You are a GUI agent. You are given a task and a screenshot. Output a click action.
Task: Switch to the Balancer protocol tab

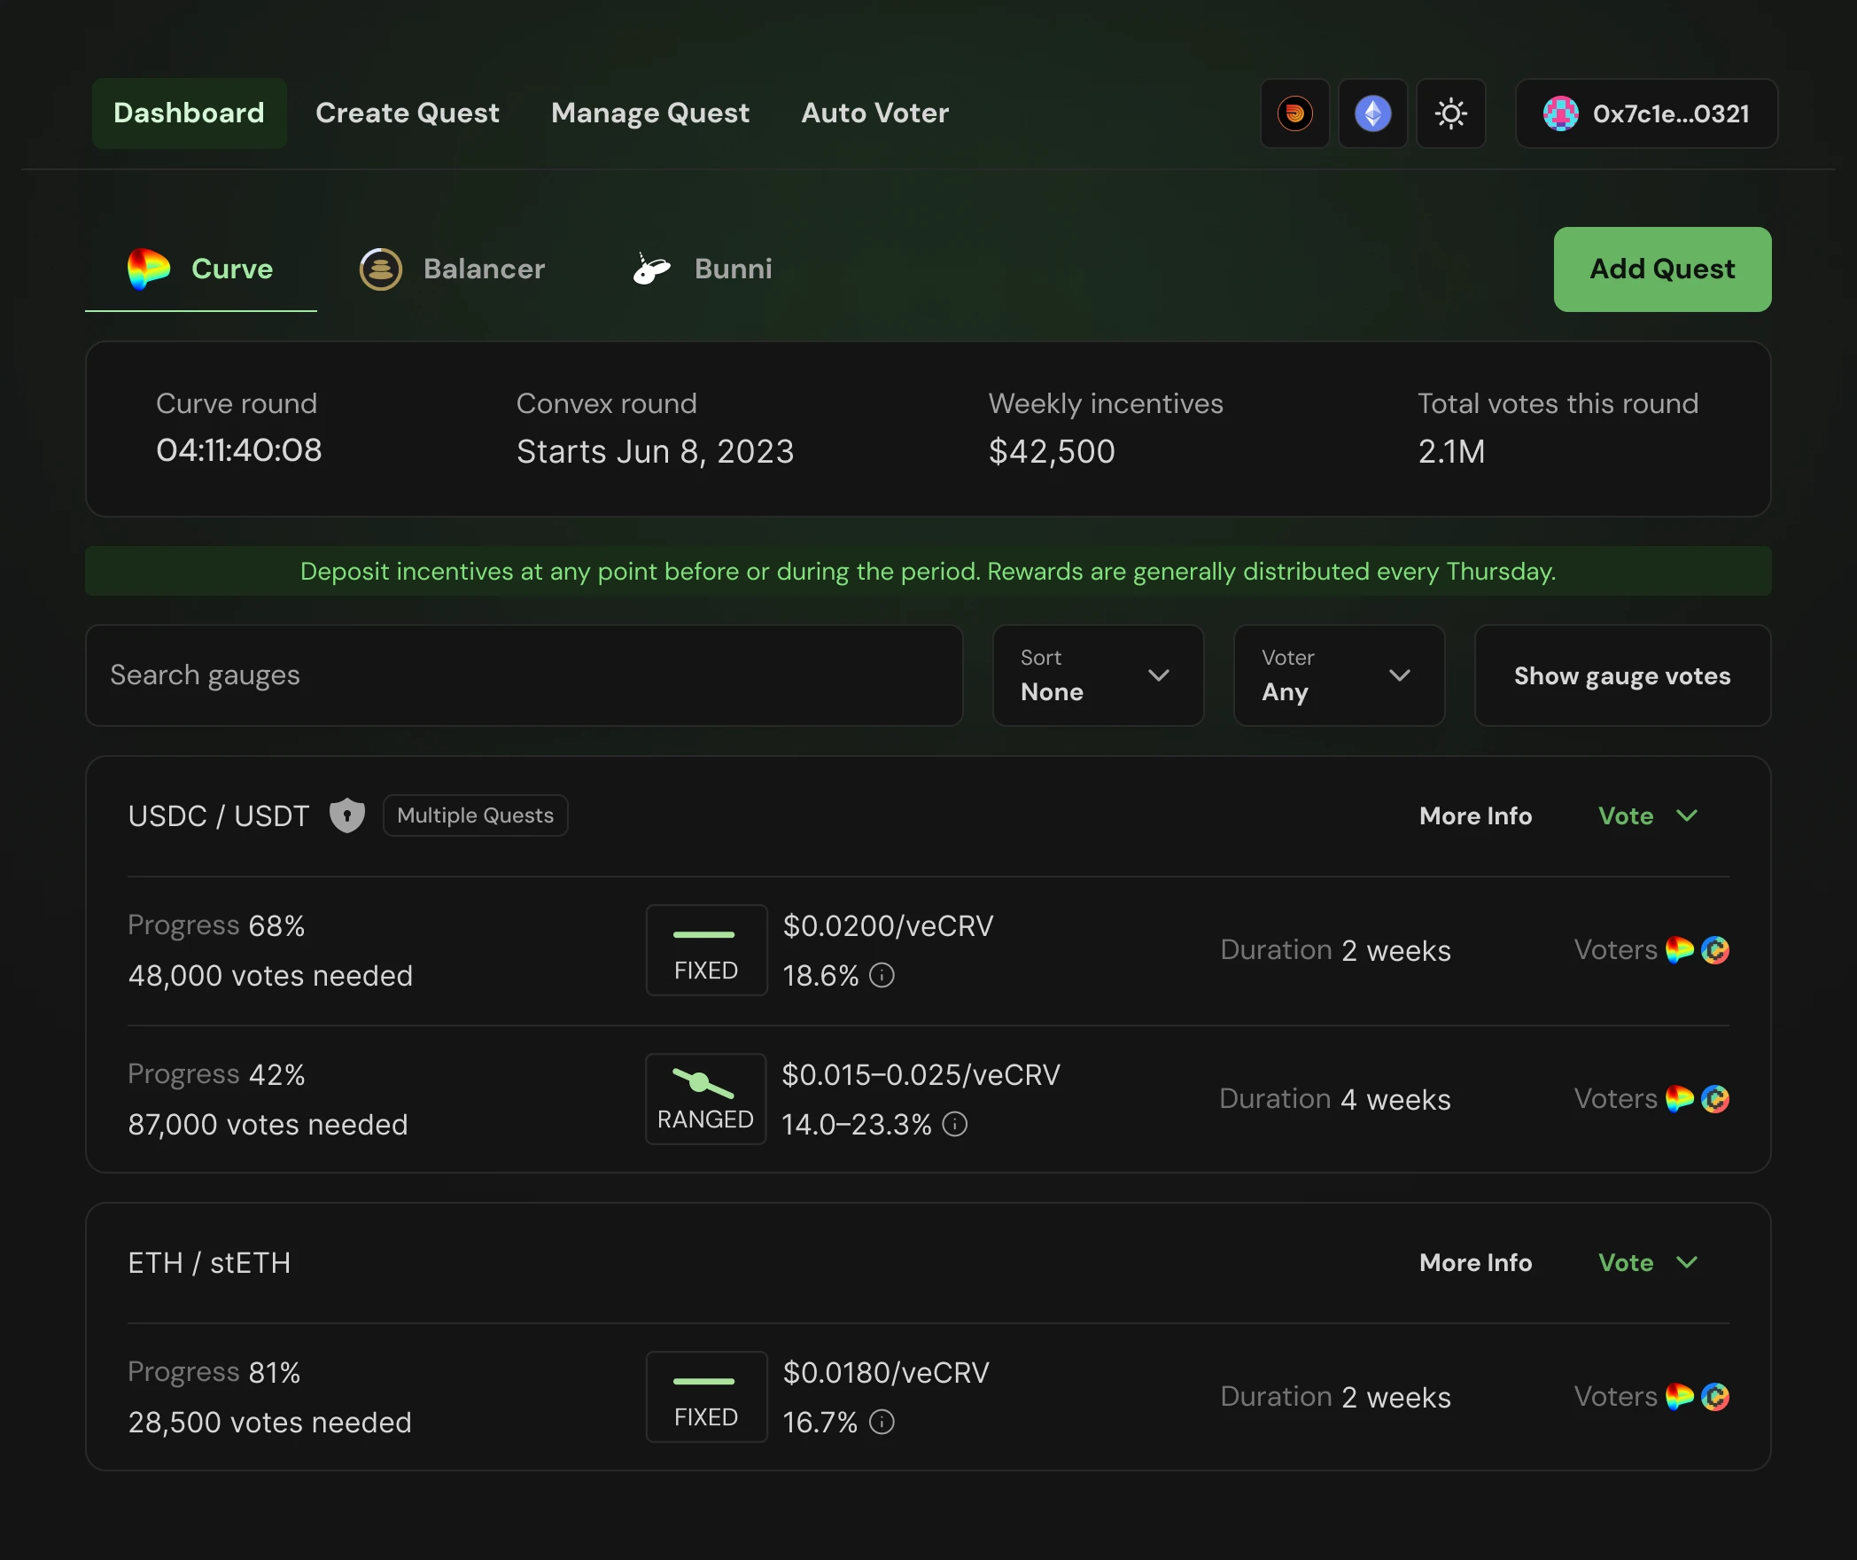click(452, 269)
